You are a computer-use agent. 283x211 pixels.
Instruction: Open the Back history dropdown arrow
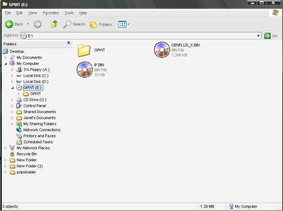28,24
